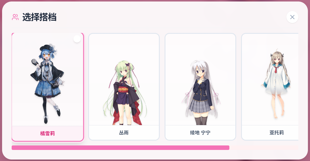
Task: Click the pink partners icon beside the title
Action: click(15, 17)
